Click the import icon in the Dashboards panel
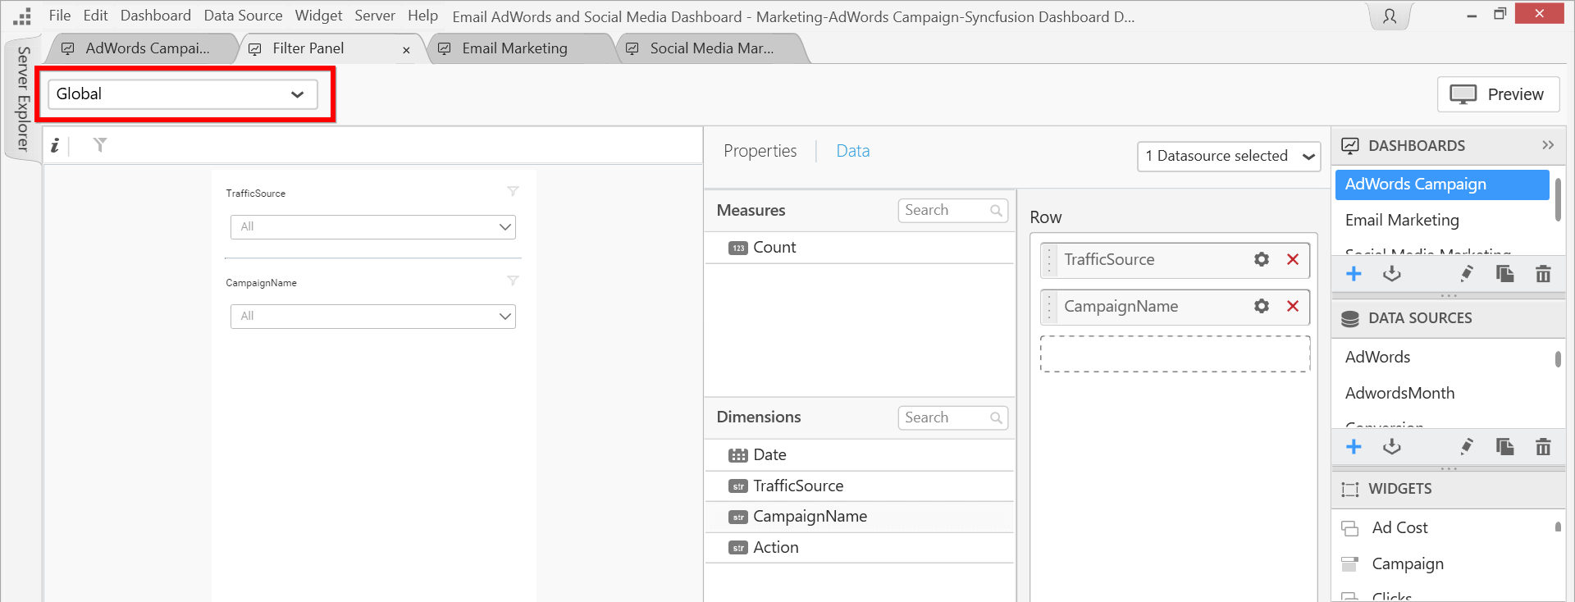The height and width of the screenshot is (602, 1575). (x=1391, y=274)
